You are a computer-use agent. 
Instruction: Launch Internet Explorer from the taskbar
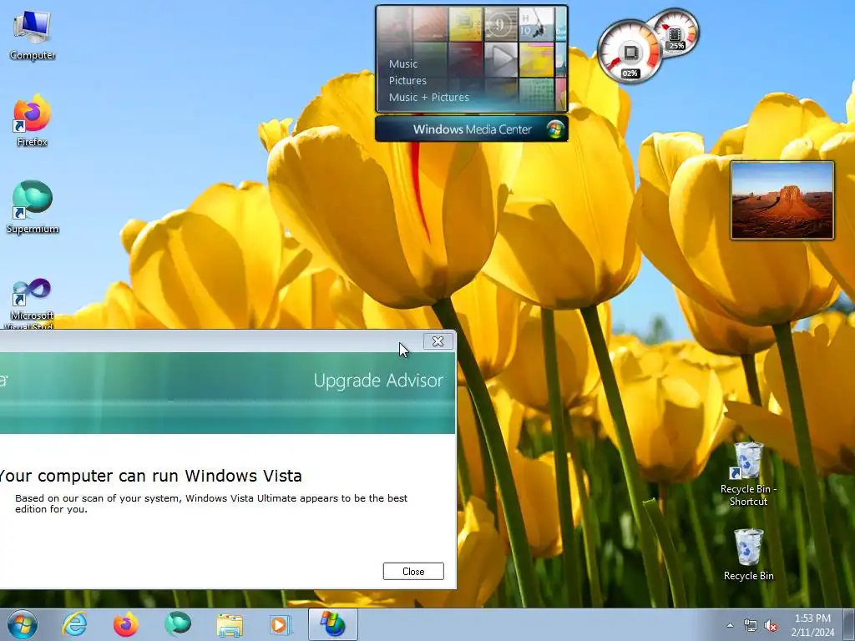74,624
